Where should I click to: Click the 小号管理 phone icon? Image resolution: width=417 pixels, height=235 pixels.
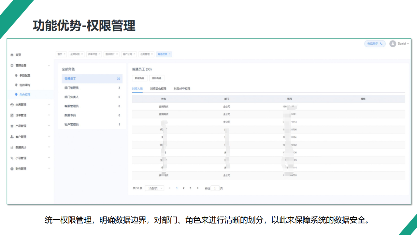[x=12, y=158]
